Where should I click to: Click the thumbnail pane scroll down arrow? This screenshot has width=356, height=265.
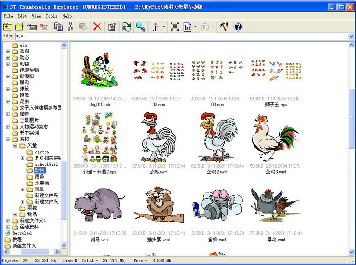pyautogui.click(x=351, y=252)
